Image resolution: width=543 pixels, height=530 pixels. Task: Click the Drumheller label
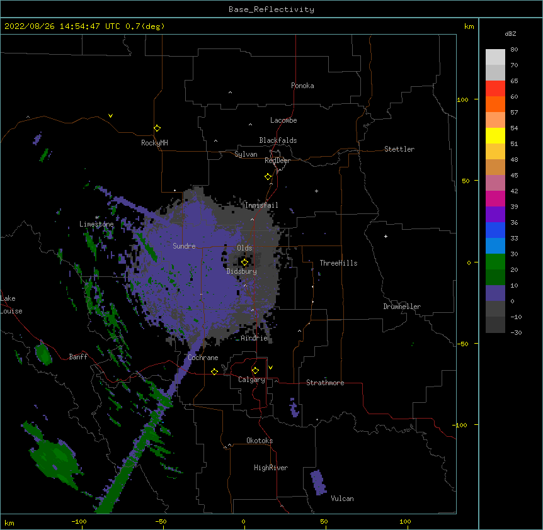click(402, 307)
